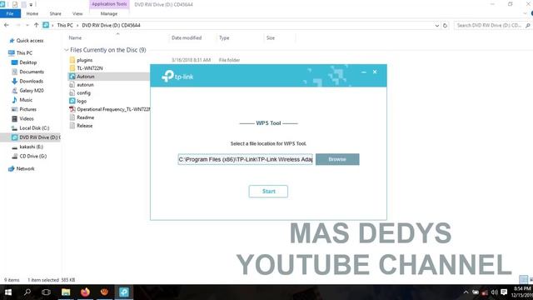
Task: Click the Browse button in WPS Tool dialog
Action: click(x=337, y=159)
